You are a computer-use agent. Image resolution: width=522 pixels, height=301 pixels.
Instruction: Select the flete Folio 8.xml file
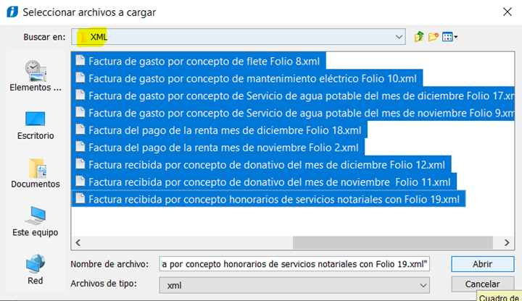click(203, 61)
